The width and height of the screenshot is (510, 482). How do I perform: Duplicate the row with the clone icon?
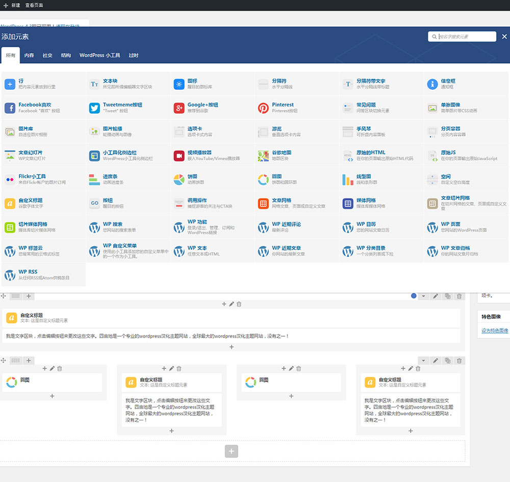tap(448, 296)
